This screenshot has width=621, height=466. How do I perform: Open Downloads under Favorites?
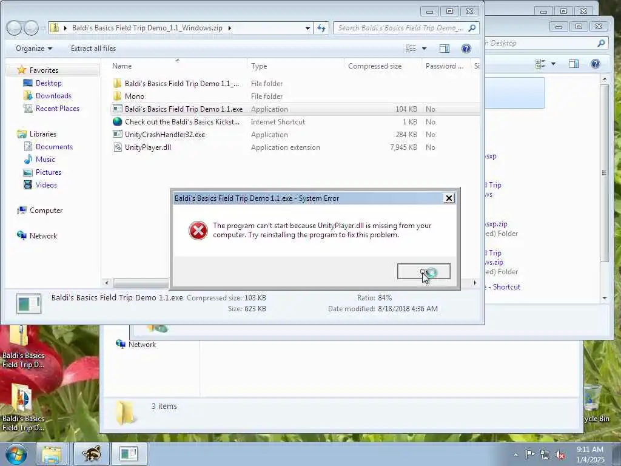coord(53,95)
